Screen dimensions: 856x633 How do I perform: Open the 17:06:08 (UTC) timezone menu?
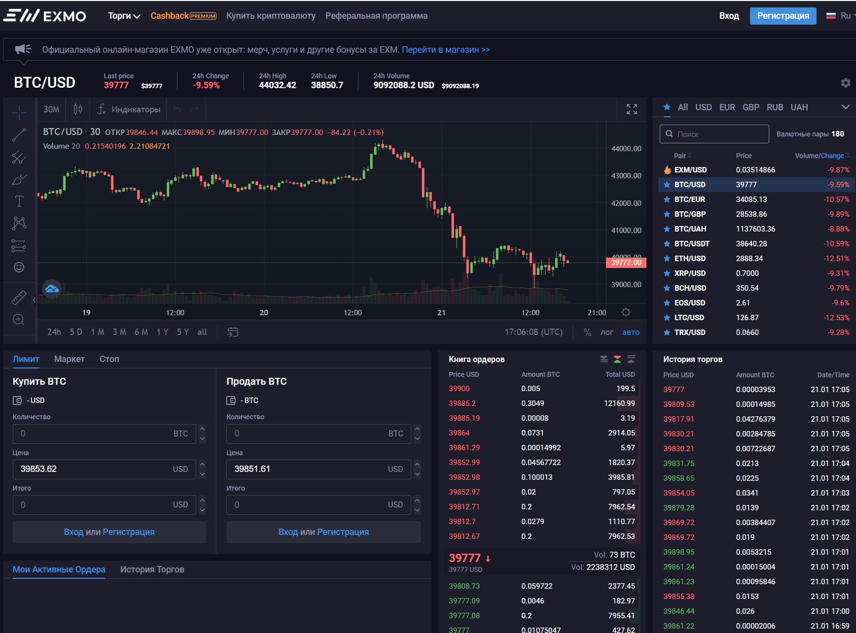point(534,332)
